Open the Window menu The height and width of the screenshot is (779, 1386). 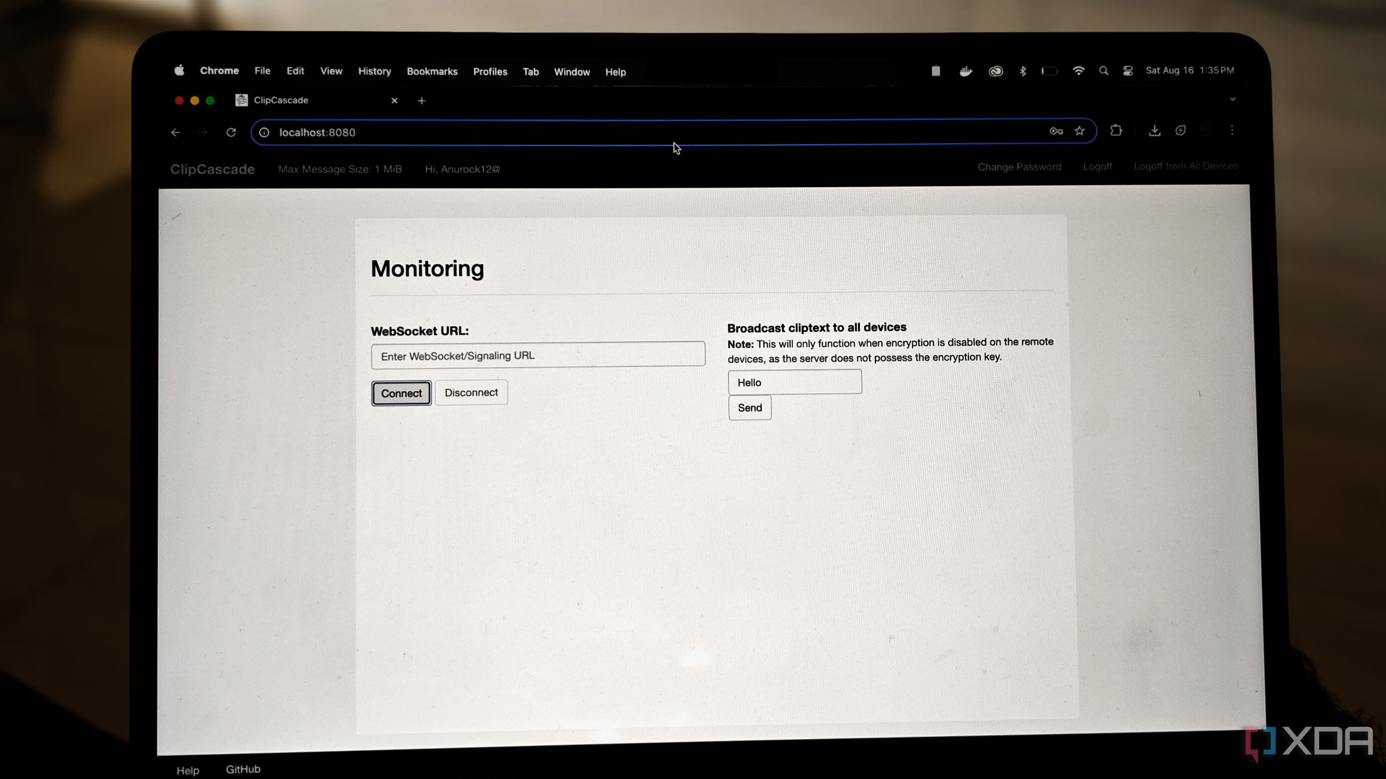point(572,72)
